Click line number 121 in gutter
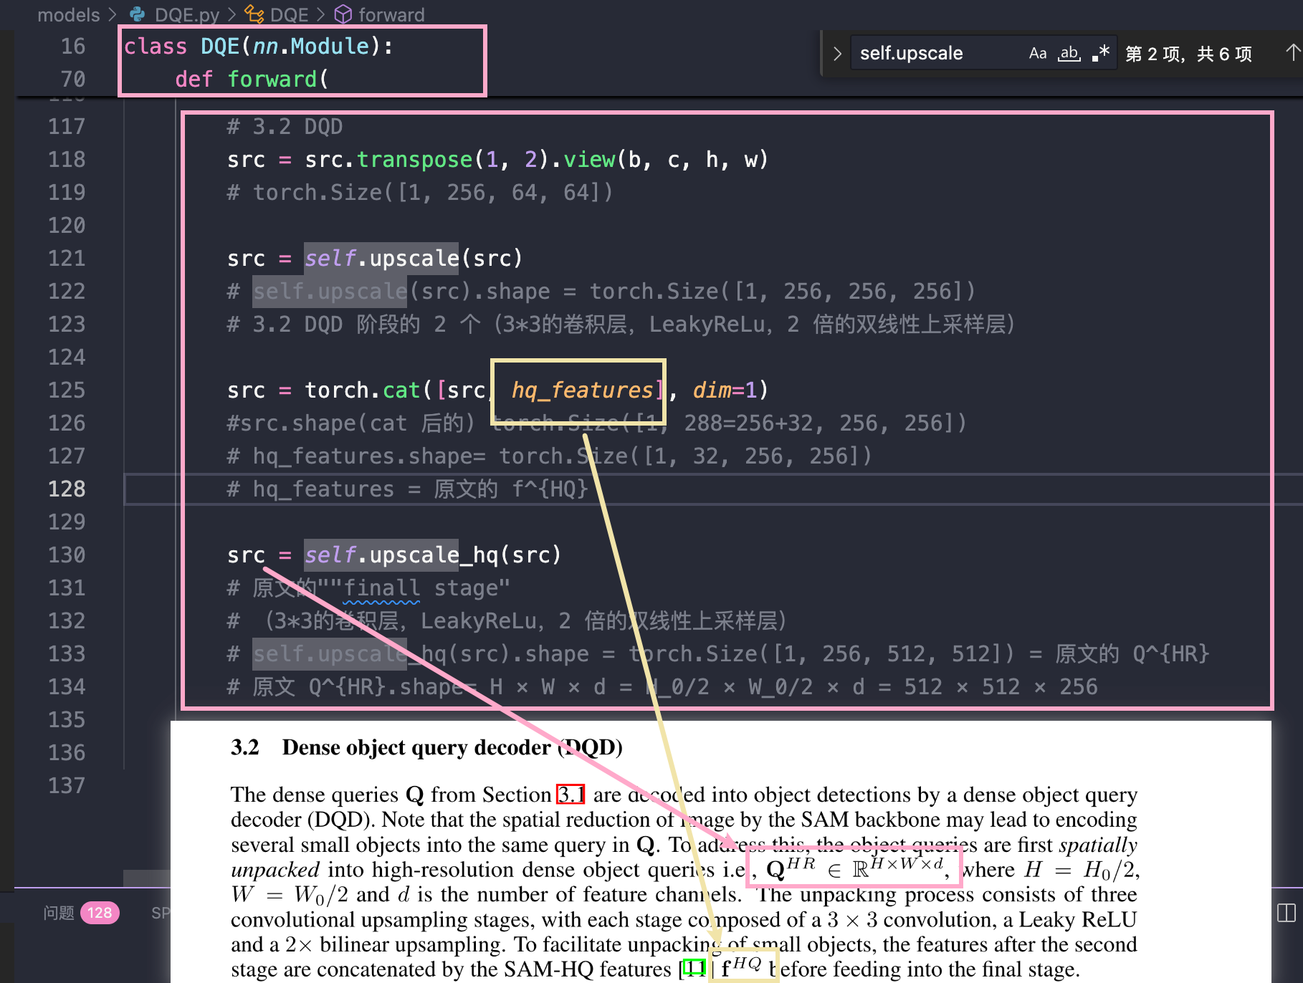 point(67,258)
